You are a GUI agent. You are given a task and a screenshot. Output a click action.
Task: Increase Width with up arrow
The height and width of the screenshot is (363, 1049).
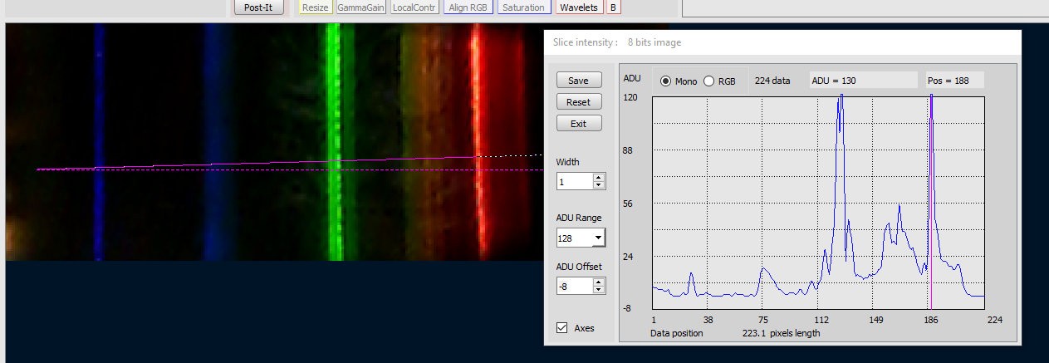point(599,177)
